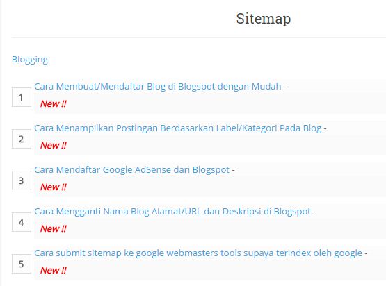Image resolution: width=386 pixels, height=286 pixels.
Task: Open 'Cara Mendaftar Google AdSense dari Blogspot' link
Action: pos(131,170)
